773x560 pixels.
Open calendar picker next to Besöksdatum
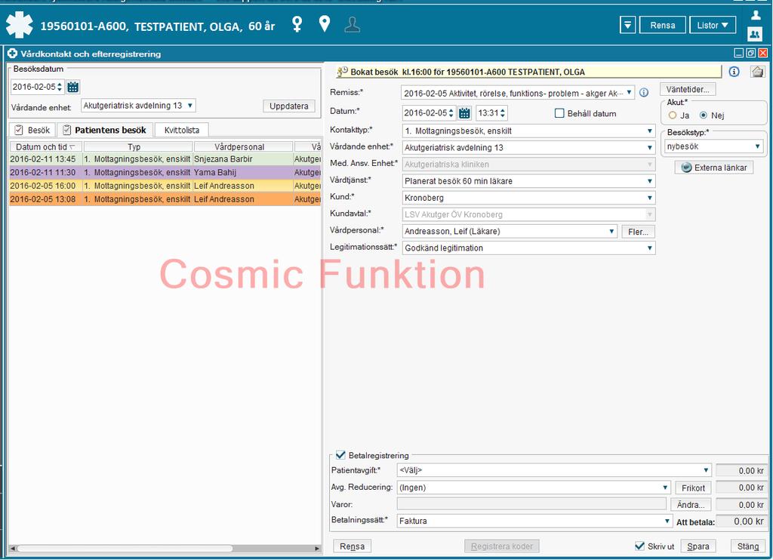(72, 88)
